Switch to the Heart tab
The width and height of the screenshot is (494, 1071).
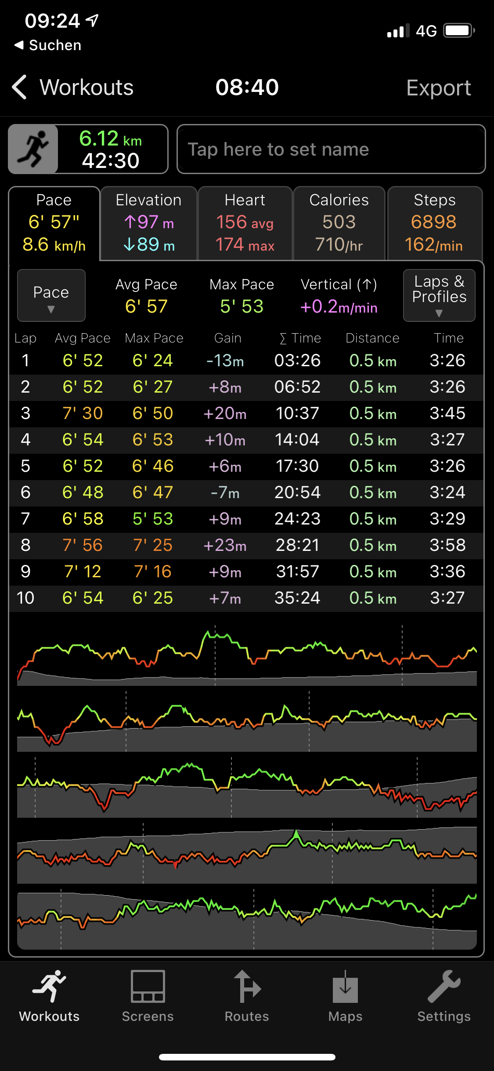(x=245, y=223)
